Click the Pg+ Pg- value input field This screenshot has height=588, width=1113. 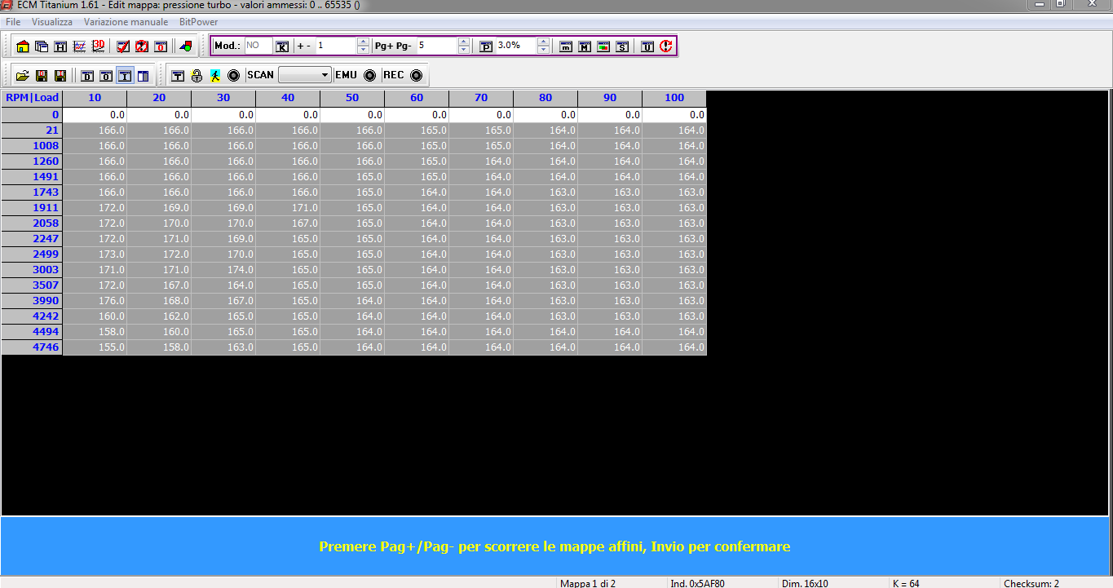436,46
